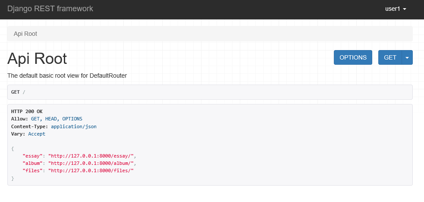Viewport: 424px width, 202px height.
Task: Click the 'application/json' content type value
Action: 74,126
